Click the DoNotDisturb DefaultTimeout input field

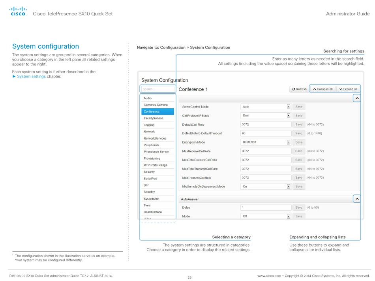266,133
